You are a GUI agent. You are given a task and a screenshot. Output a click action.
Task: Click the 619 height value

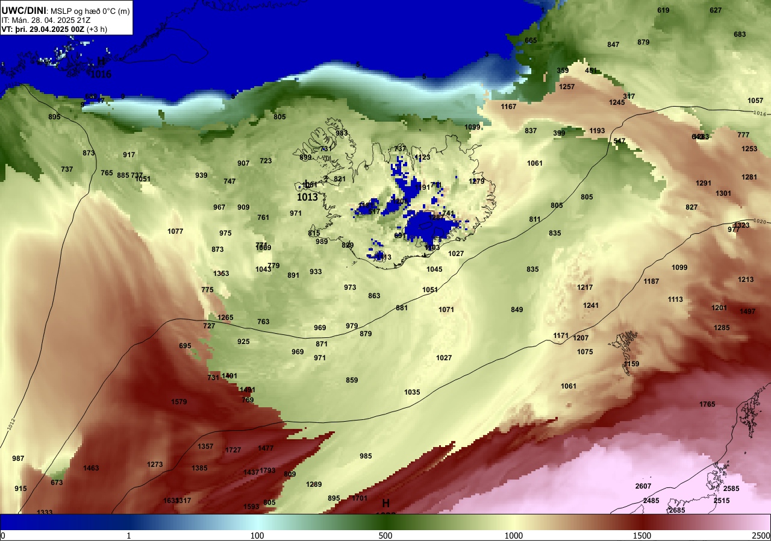click(x=663, y=10)
